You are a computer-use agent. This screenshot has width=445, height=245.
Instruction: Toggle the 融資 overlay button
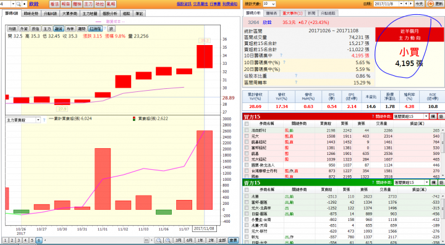tap(59, 29)
